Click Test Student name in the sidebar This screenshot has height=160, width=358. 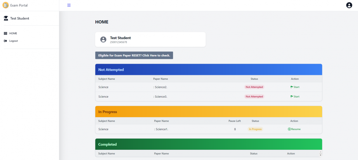click(x=20, y=19)
